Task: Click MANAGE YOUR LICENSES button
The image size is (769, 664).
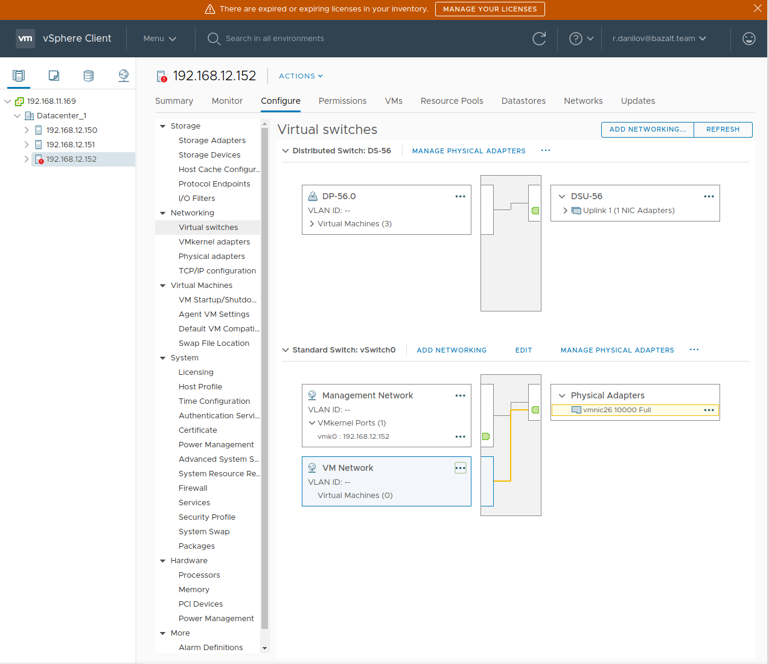Action: click(x=490, y=9)
